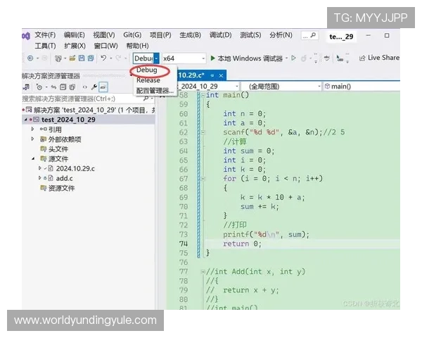Screen dimensions: 422x338
Task: Pin the 10.29.c tab
Action: (x=212, y=75)
